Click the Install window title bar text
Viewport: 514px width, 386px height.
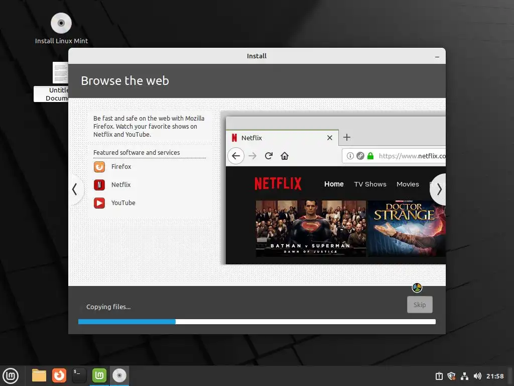tap(256, 56)
